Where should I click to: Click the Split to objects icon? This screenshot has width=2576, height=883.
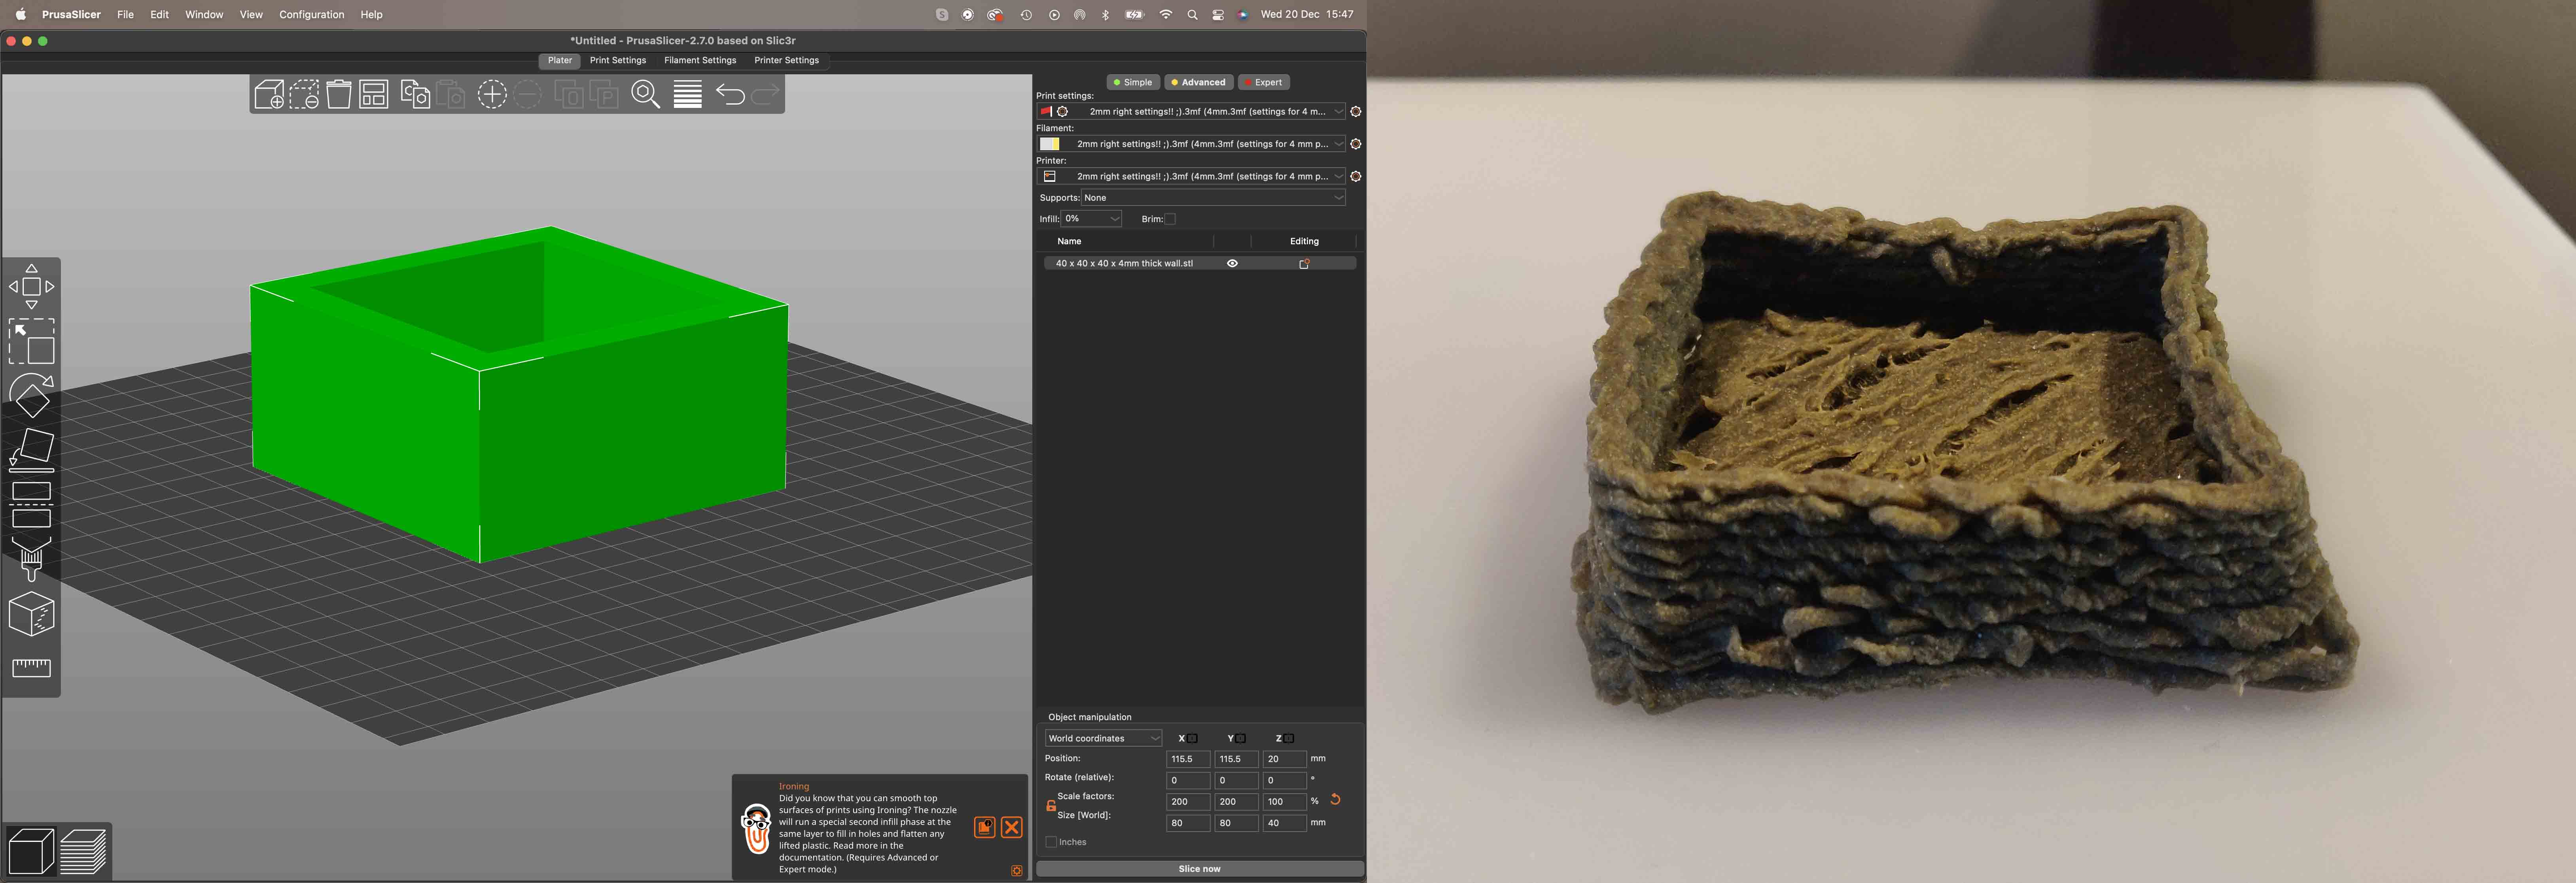click(569, 95)
